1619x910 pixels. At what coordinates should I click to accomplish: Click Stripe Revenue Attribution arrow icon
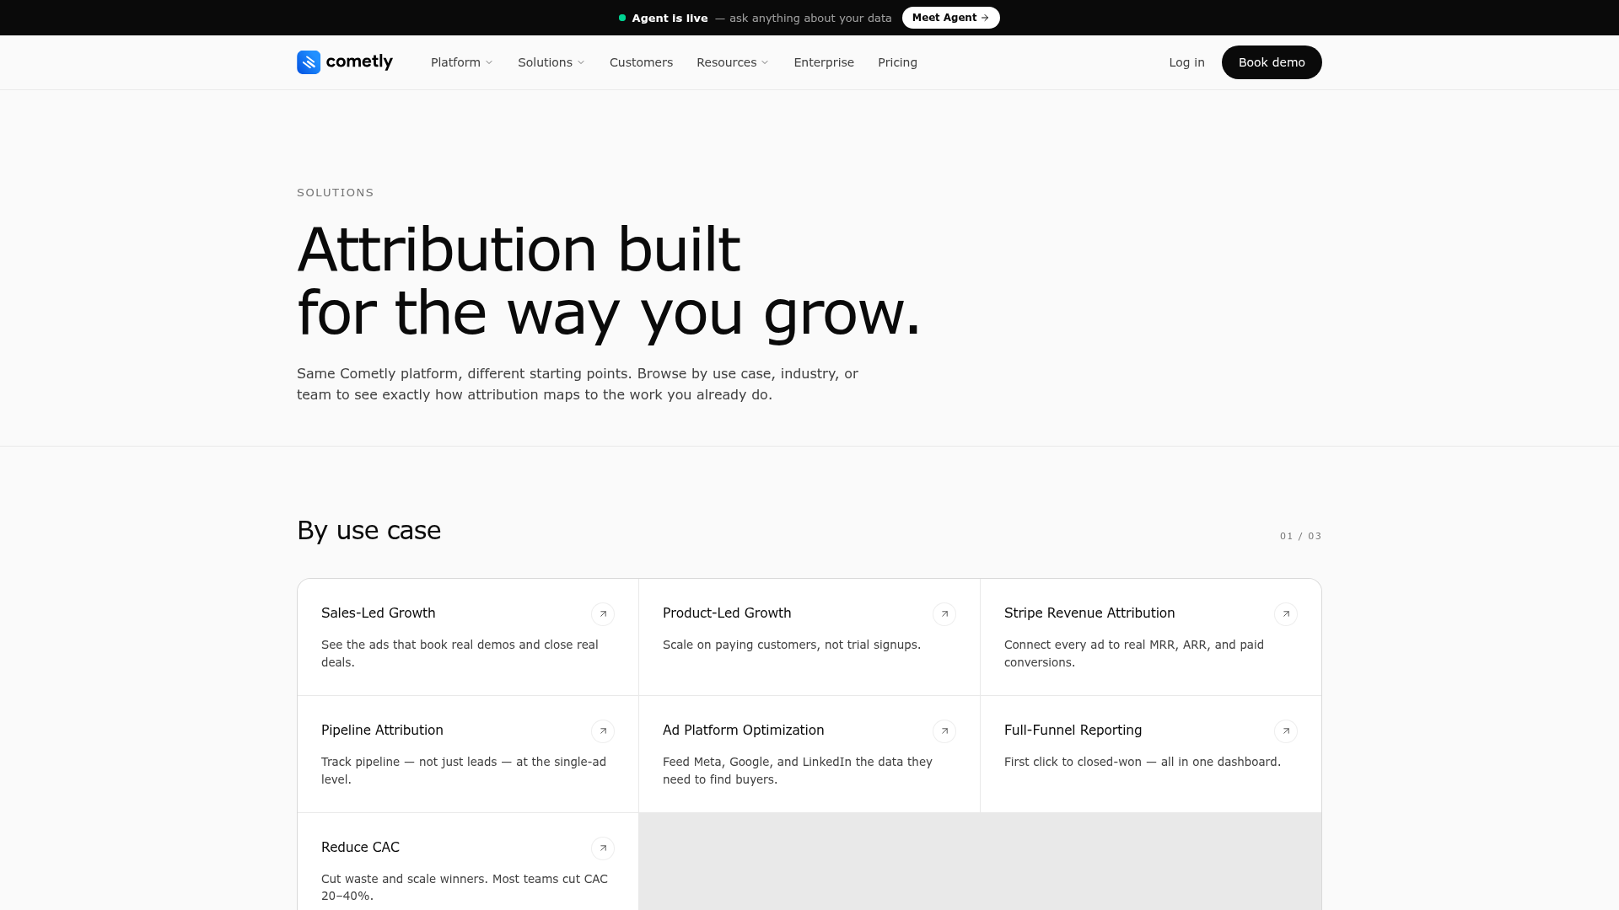[1286, 614]
